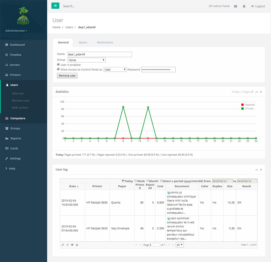Open the Restrictions tab
The height and width of the screenshot is (262, 271).
pos(105,42)
